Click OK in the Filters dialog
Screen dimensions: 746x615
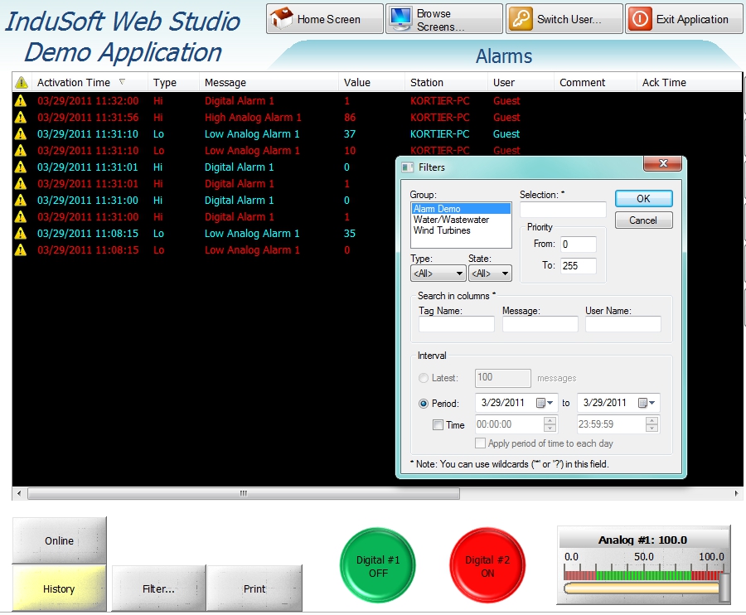click(644, 199)
